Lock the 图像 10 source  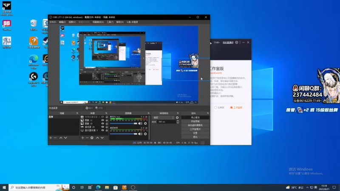coord(107,124)
